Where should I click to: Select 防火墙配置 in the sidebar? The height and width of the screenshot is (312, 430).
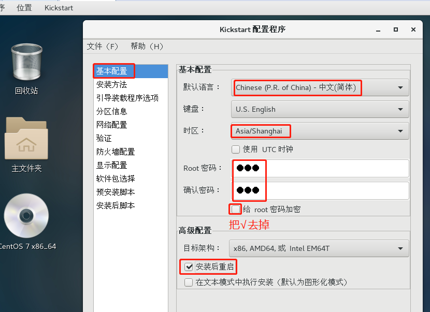[131, 152]
